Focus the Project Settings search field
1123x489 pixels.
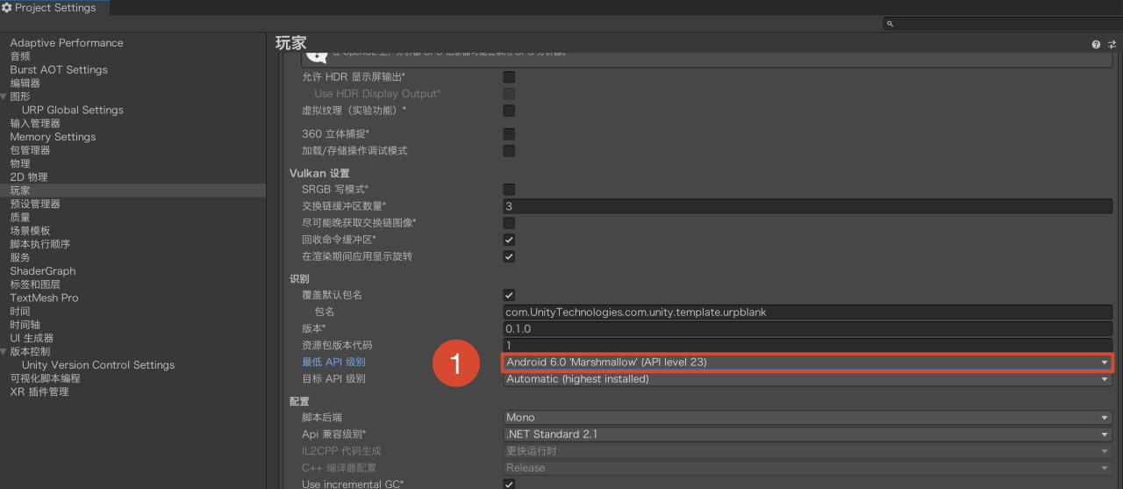(x=1003, y=24)
